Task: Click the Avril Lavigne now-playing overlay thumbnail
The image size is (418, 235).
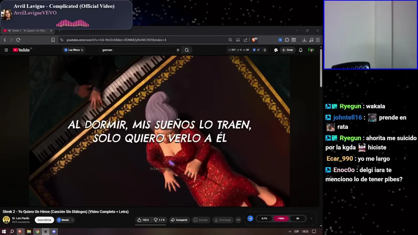Action: (x=6, y=15)
